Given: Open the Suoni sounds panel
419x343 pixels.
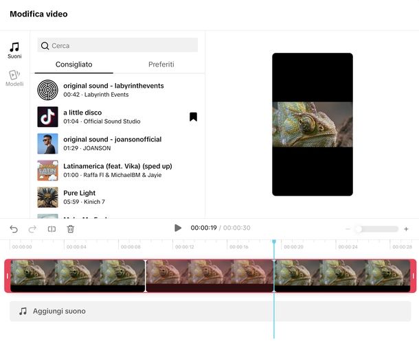Looking at the screenshot, I should coord(14,50).
